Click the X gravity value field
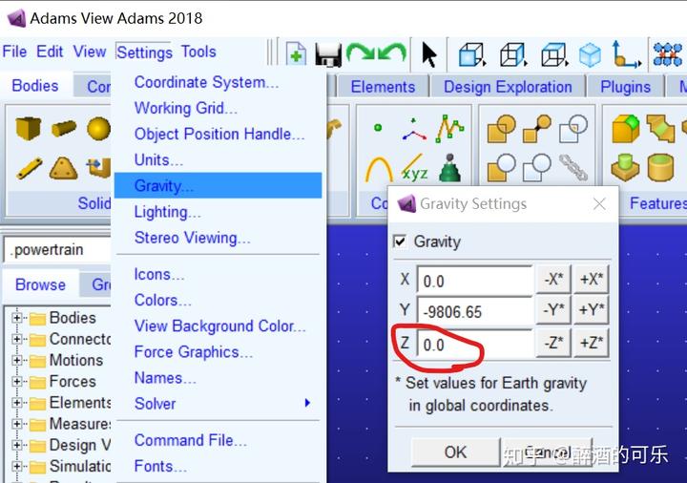The width and height of the screenshot is (687, 483). [475, 281]
